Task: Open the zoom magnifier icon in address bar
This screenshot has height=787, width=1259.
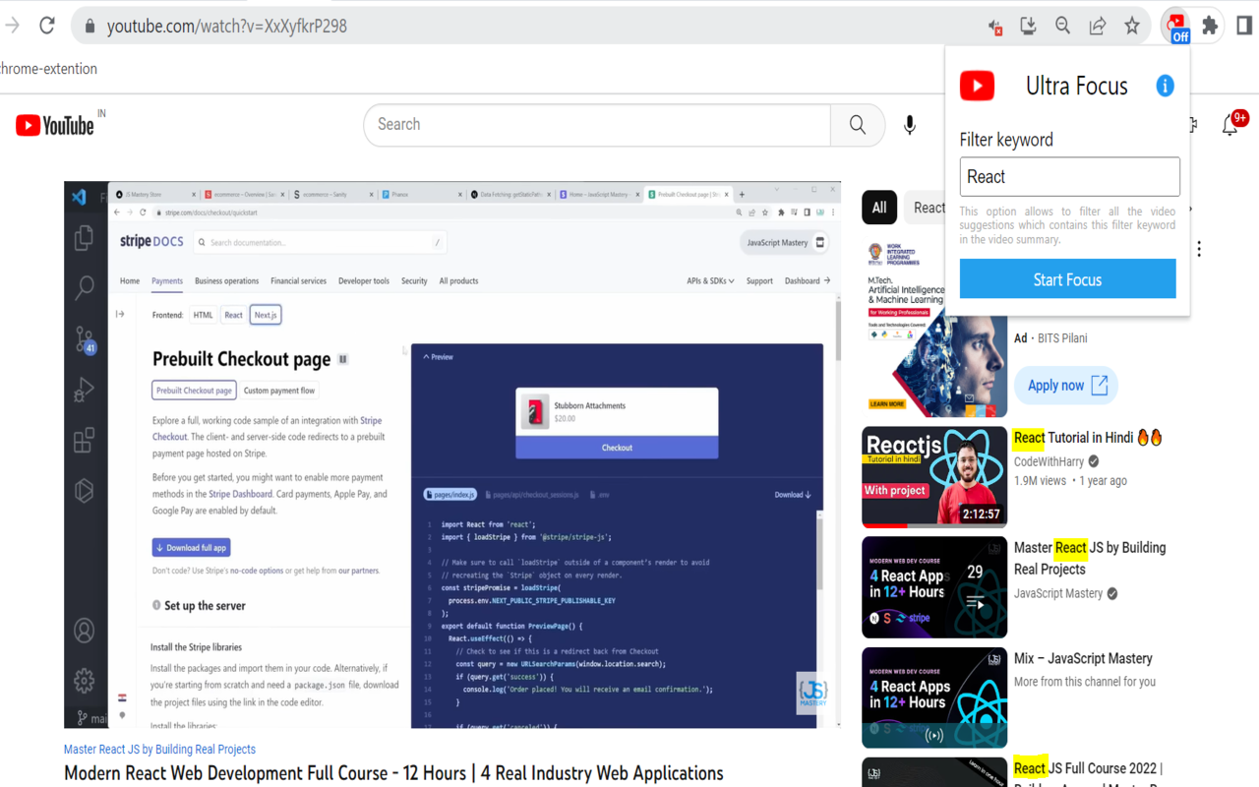Action: pos(1063,27)
